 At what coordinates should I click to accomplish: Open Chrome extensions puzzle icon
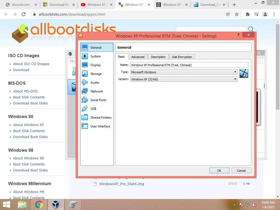point(247,14)
